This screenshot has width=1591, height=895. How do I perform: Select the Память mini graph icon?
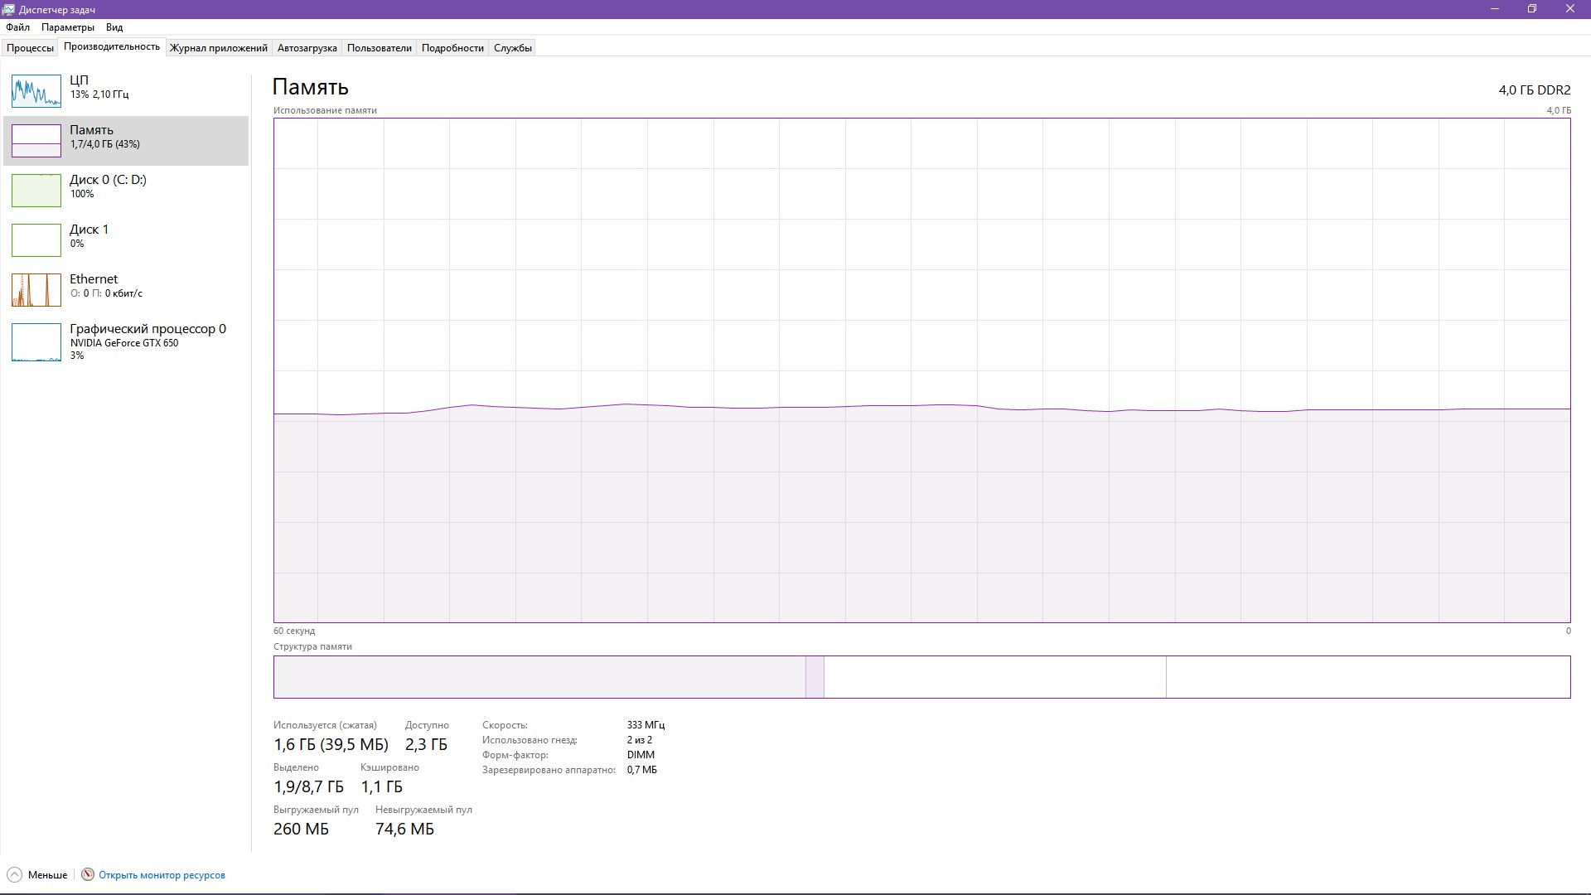coord(36,141)
